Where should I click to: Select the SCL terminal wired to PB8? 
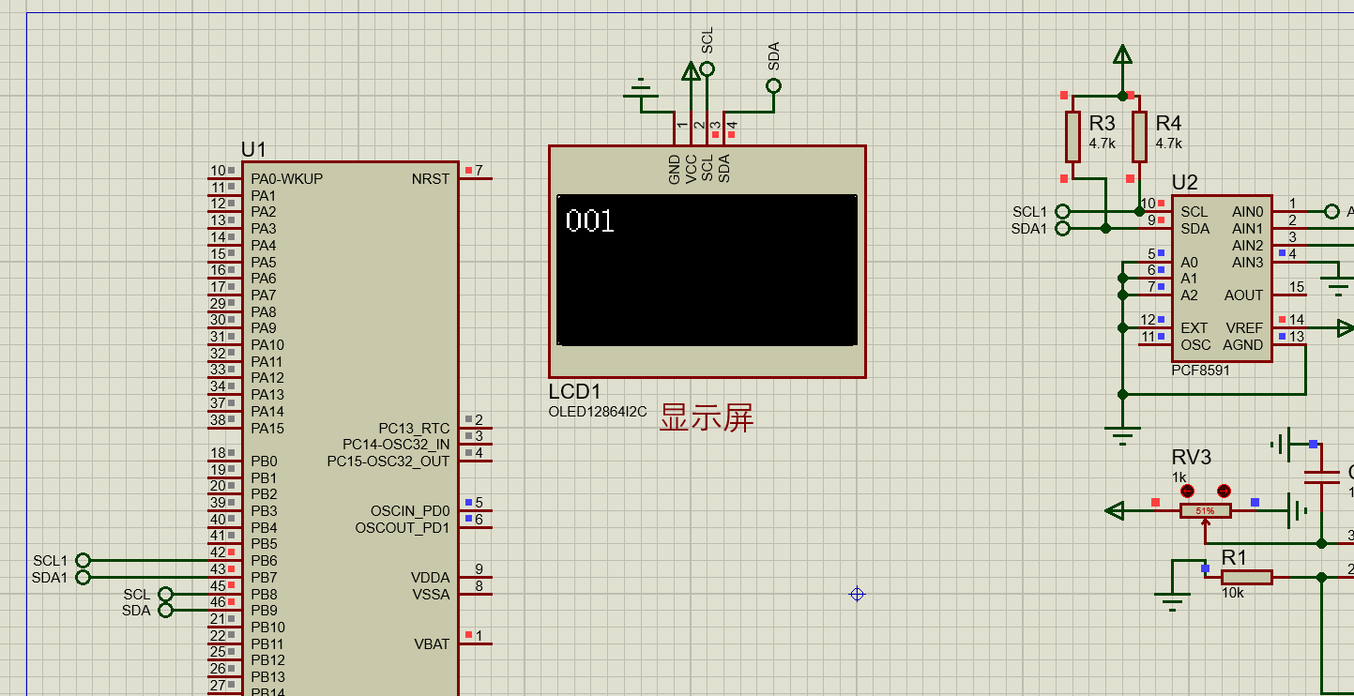(x=166, y=594)
